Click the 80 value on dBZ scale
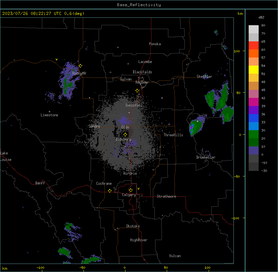This screenshot has height=272, width=278. (x=263, y=26)
